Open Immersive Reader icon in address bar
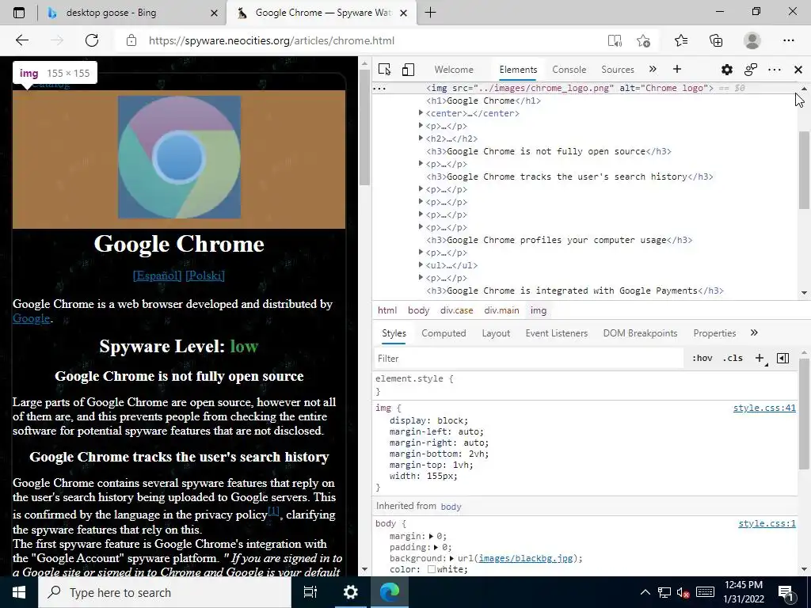The width and height of the screenshot is (811, 608). [615, 40]
